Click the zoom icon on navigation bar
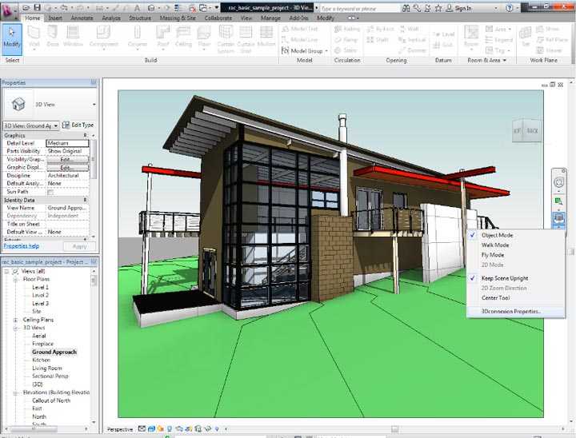This screenshot has width=576, height=438. coord(558,201)
